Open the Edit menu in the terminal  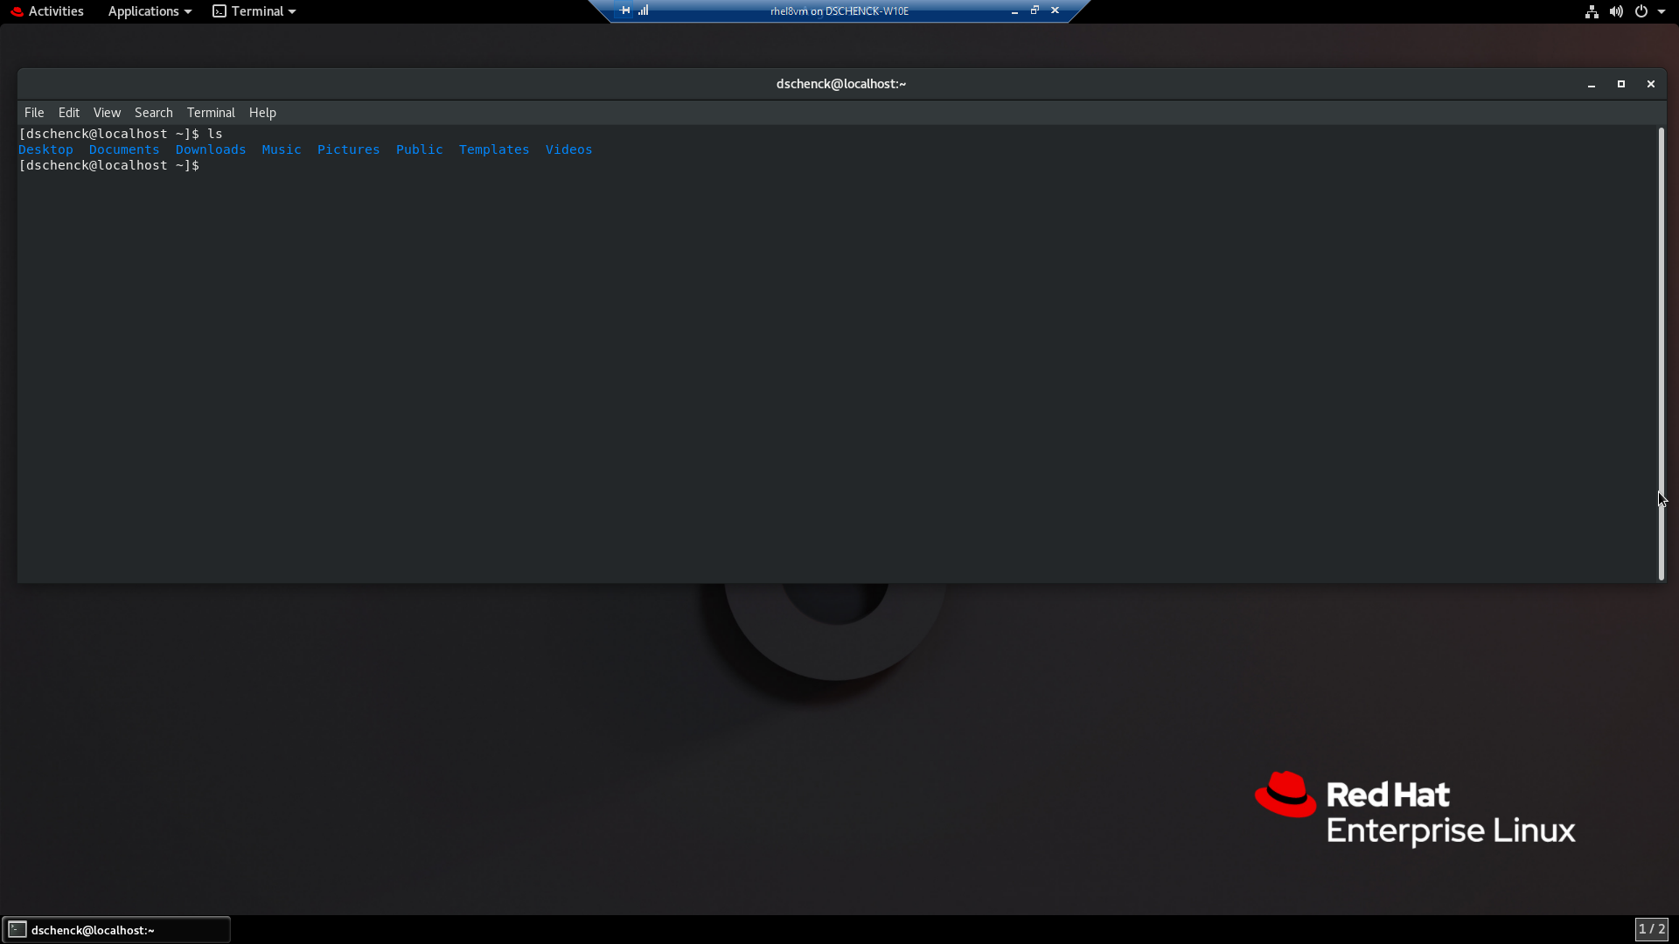point(68,112)
